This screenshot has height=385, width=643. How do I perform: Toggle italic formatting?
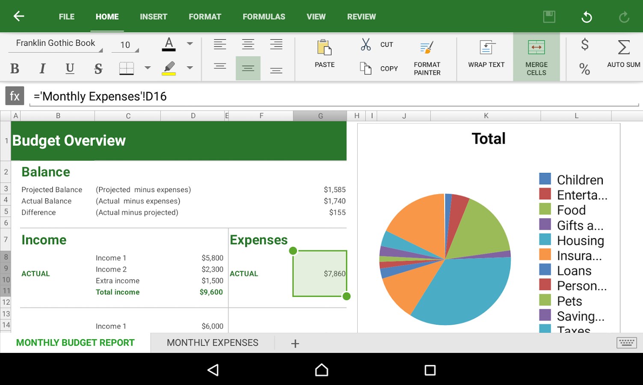pos(42,68)
